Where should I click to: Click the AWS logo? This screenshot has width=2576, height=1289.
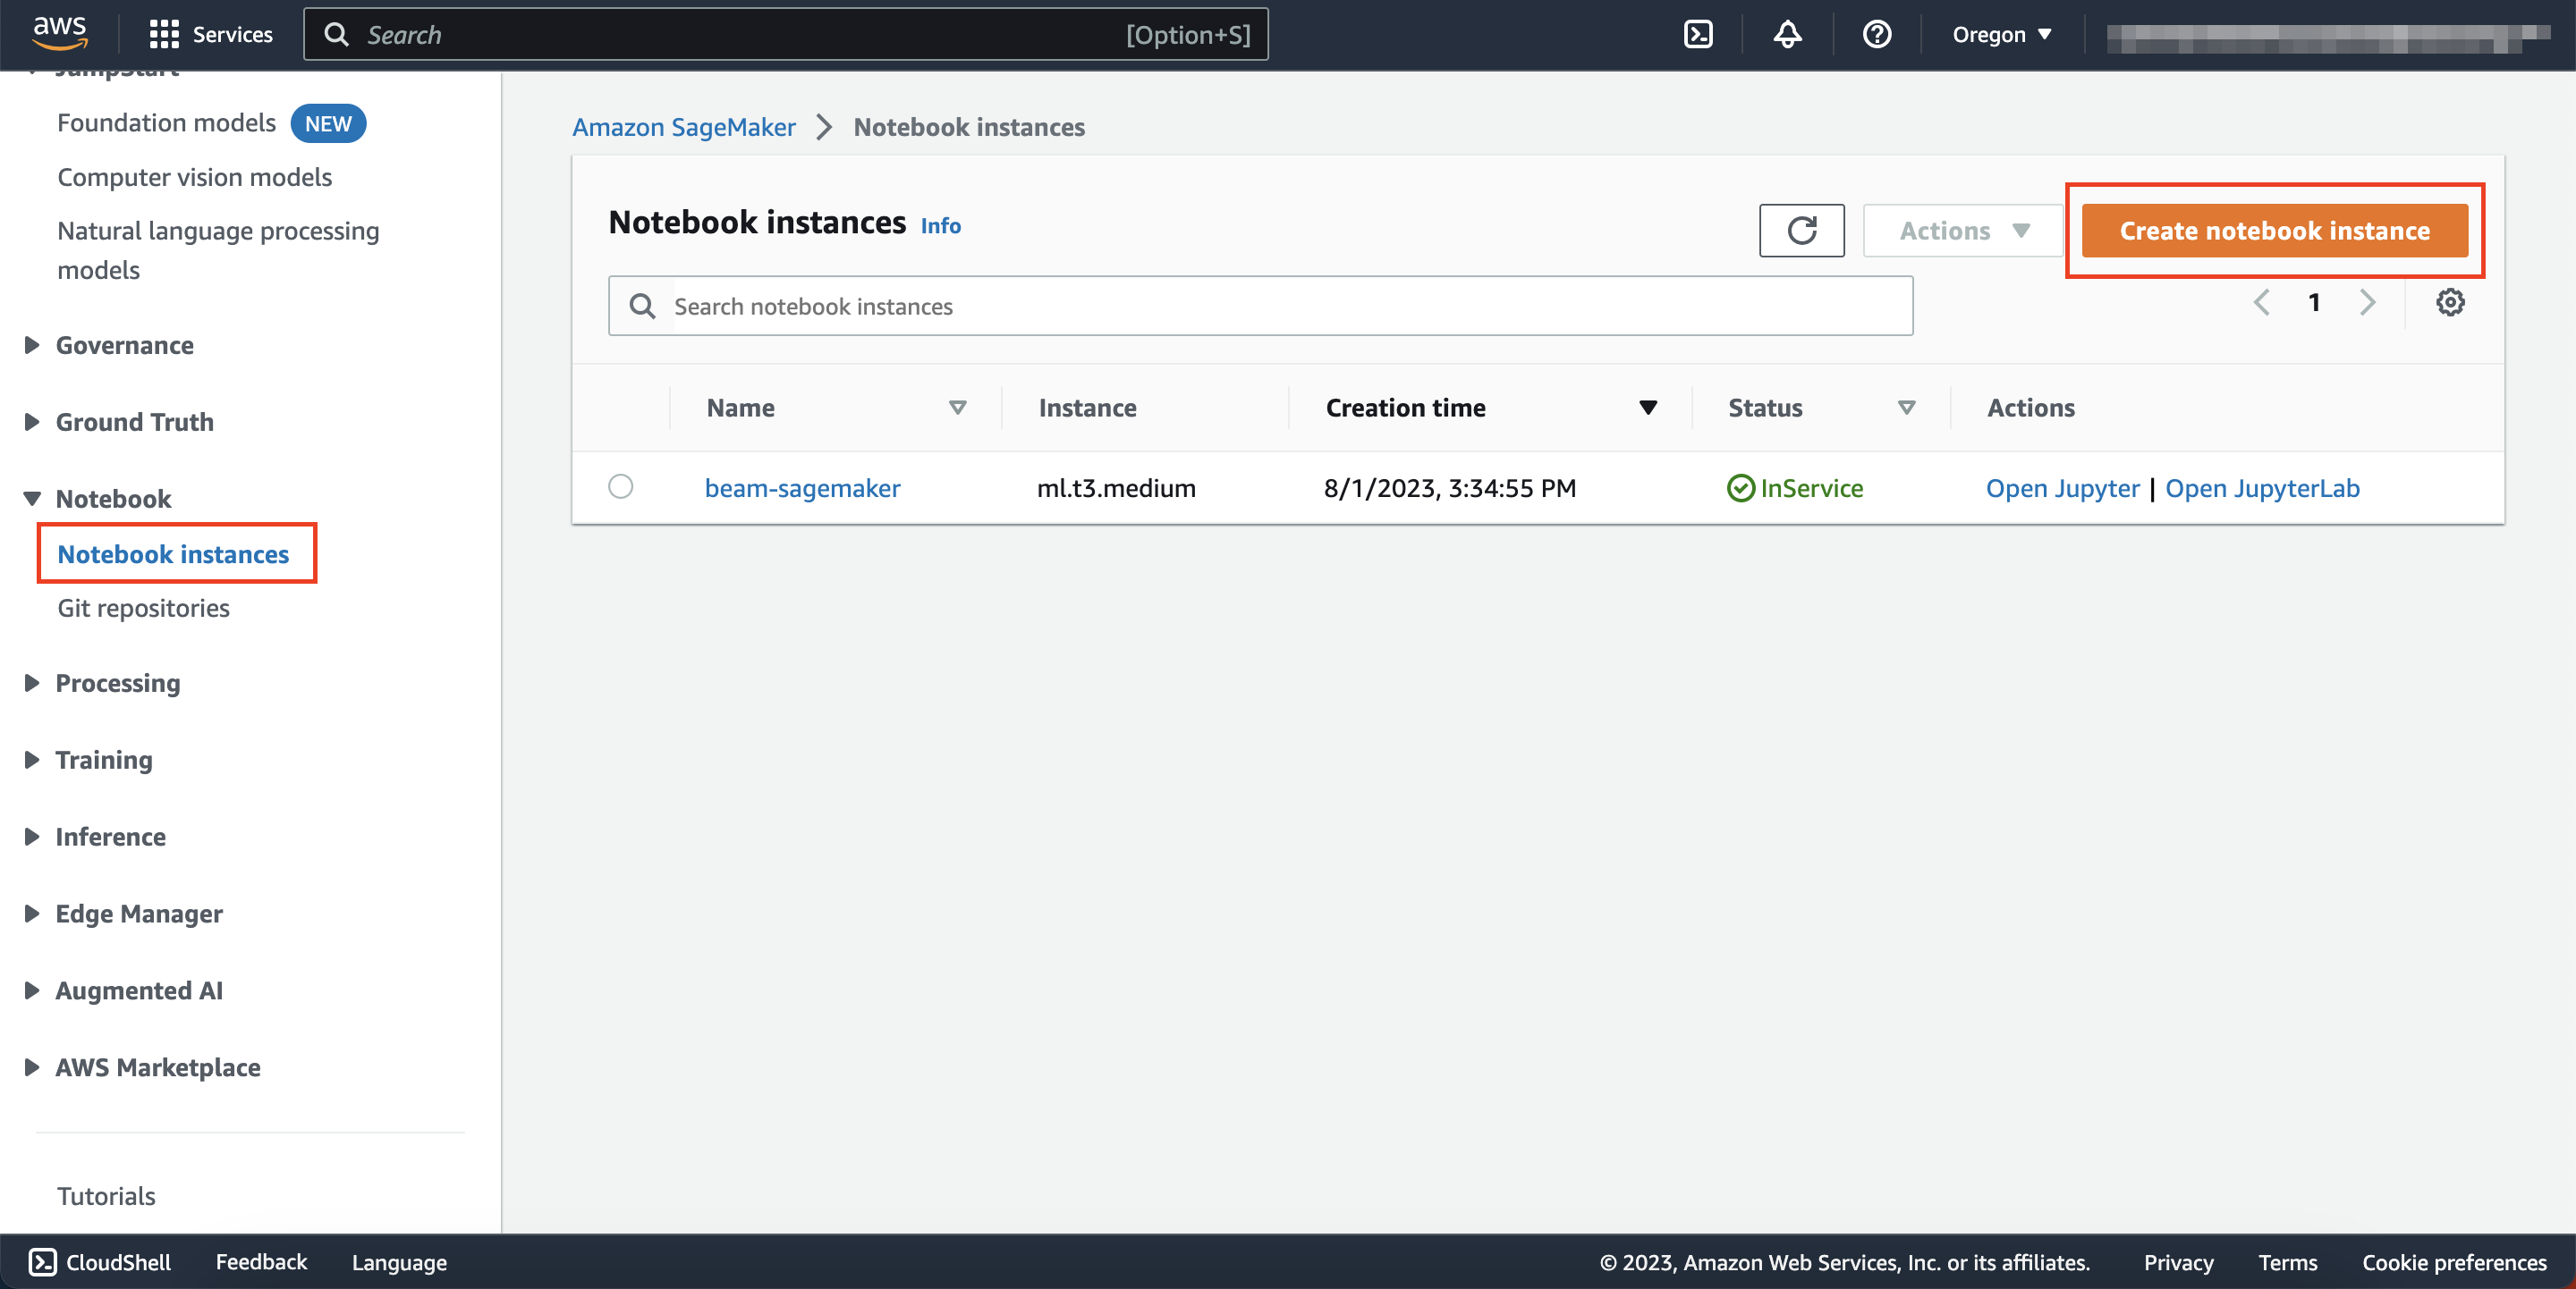pyautogui.click(x=59, y=32)
